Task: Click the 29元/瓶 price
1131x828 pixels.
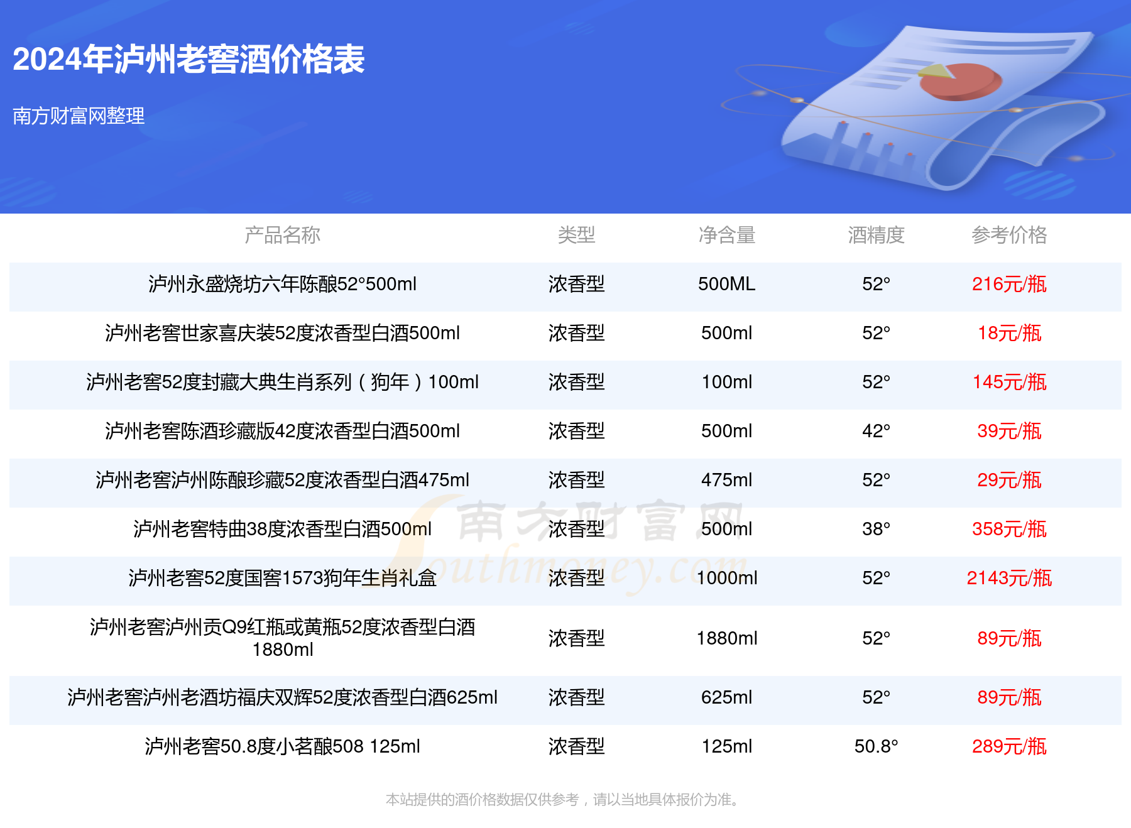Action: click(x=1009, y=480)
